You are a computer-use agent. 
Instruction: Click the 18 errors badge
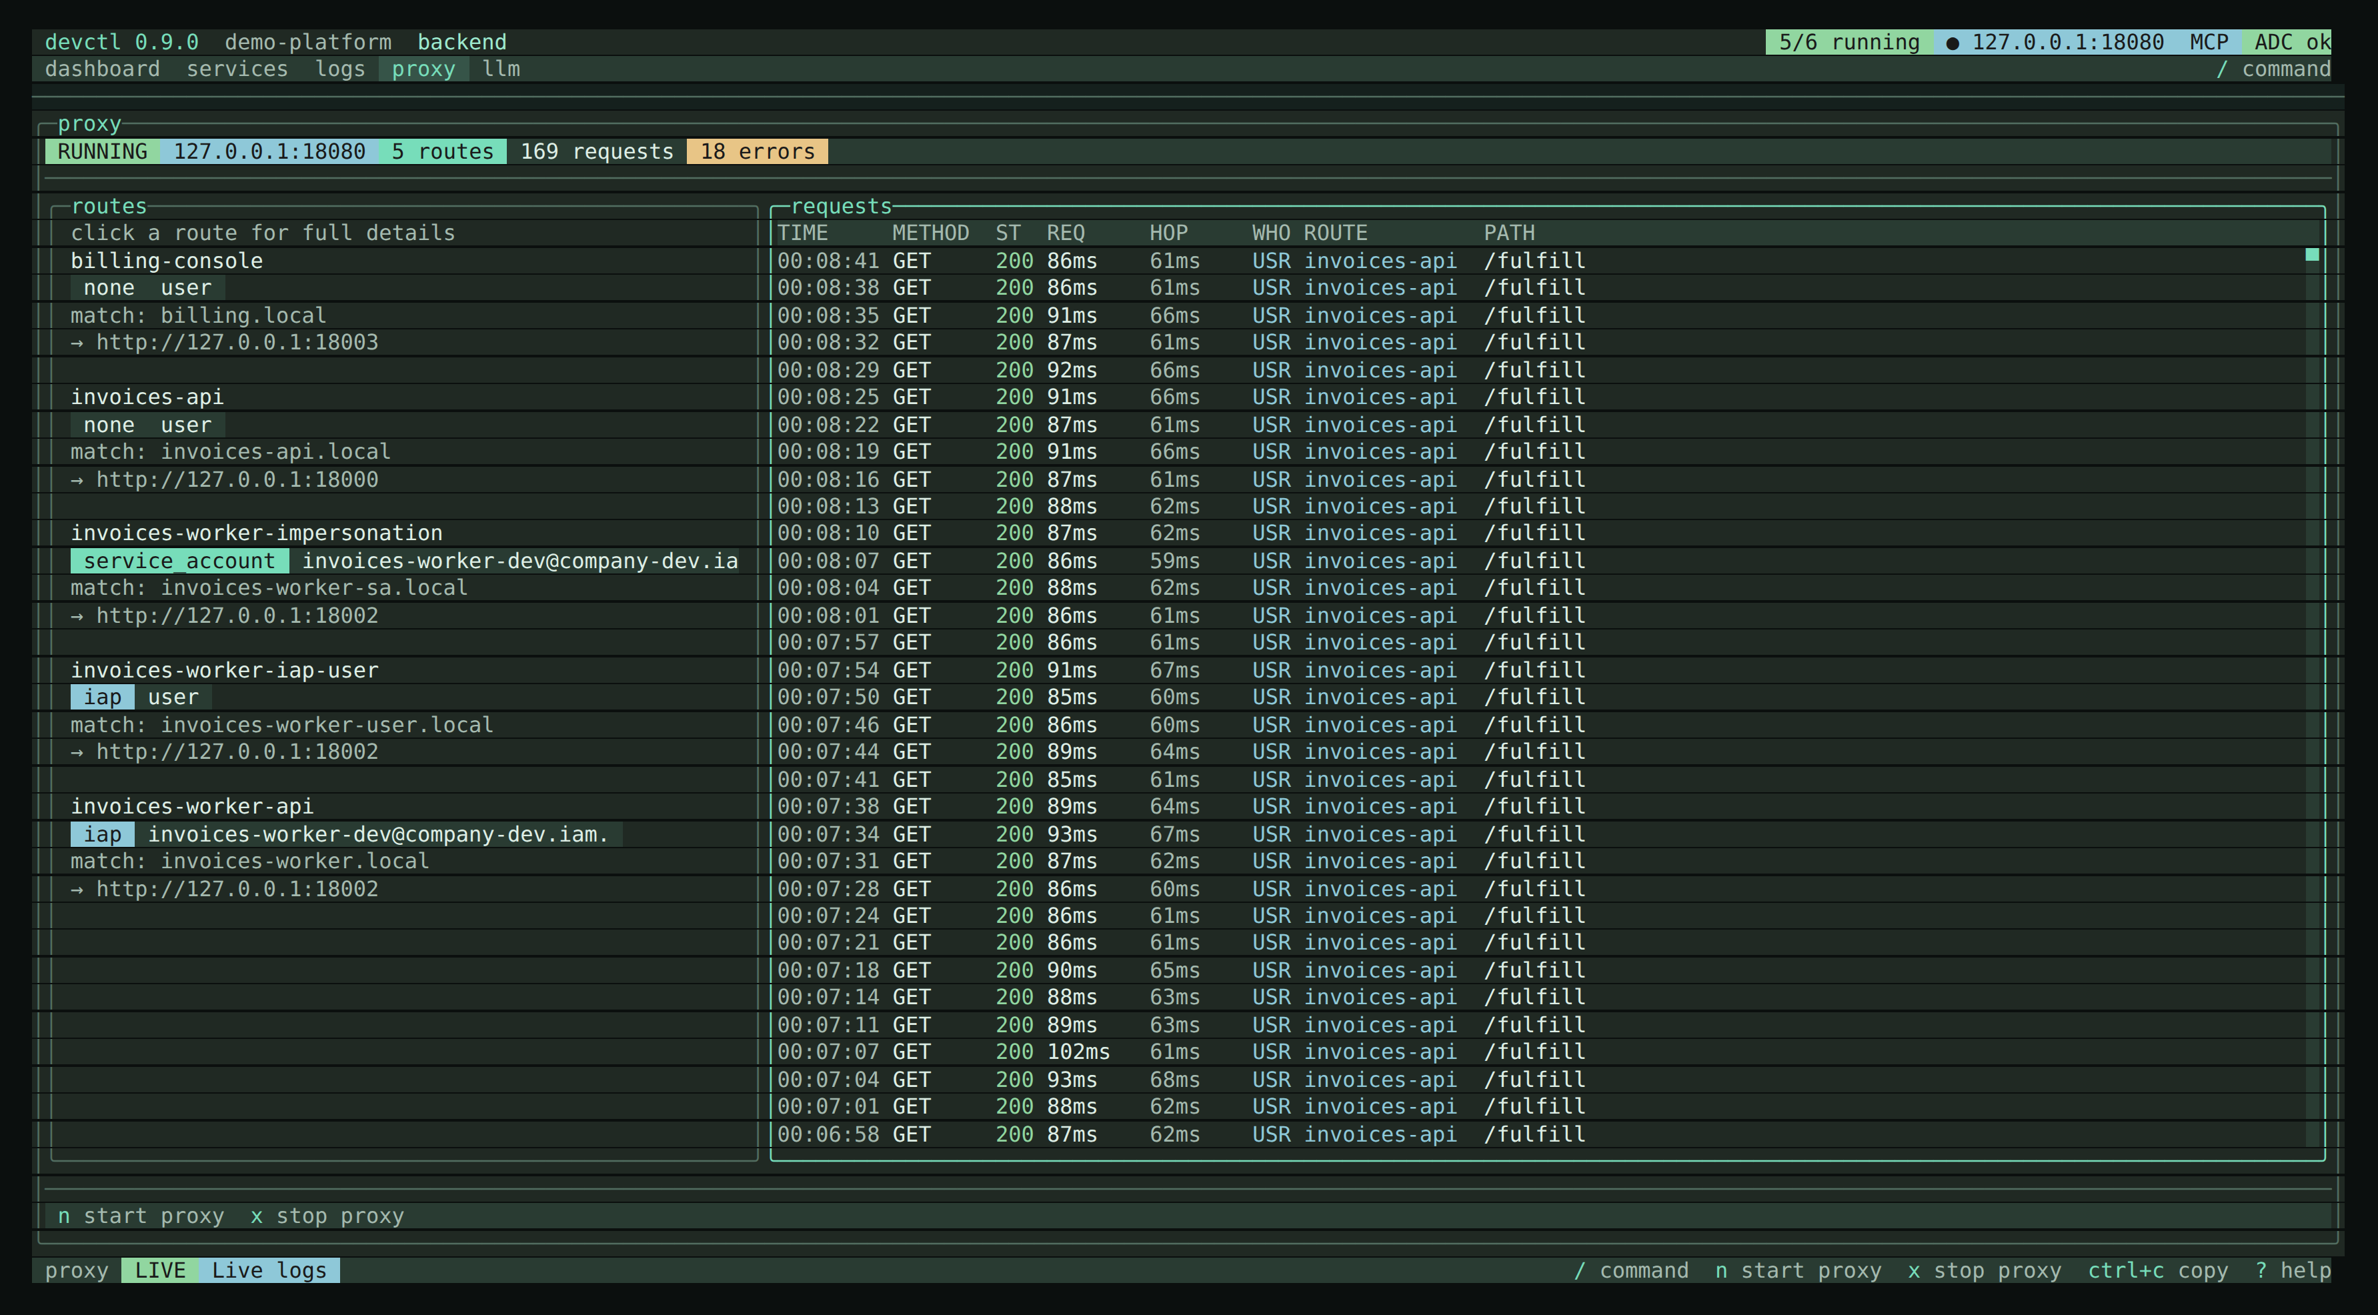[x=757, y=151]
